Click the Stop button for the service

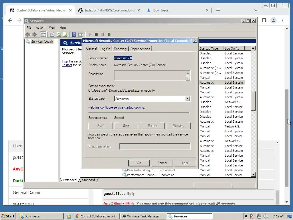126,126
